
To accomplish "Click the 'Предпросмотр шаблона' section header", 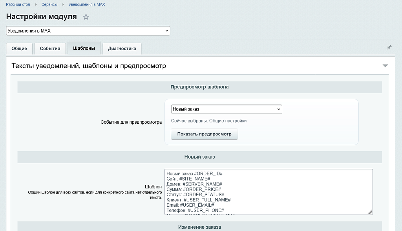I will [x=199, y=87].
